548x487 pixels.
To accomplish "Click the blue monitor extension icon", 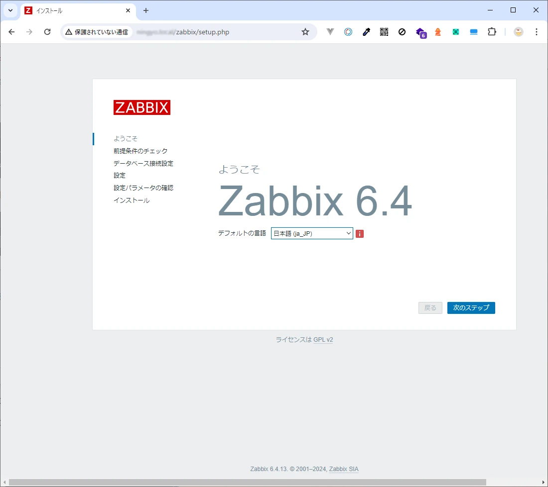I will pos(474,32).
